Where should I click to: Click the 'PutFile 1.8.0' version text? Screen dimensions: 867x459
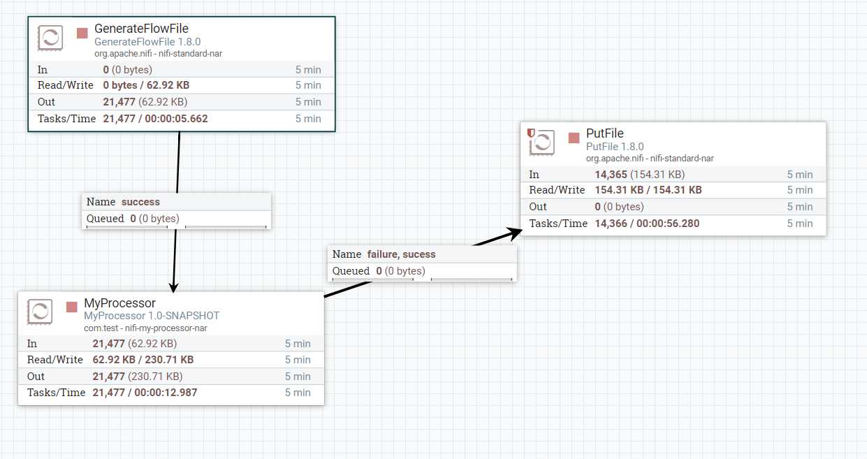[615, 147]
